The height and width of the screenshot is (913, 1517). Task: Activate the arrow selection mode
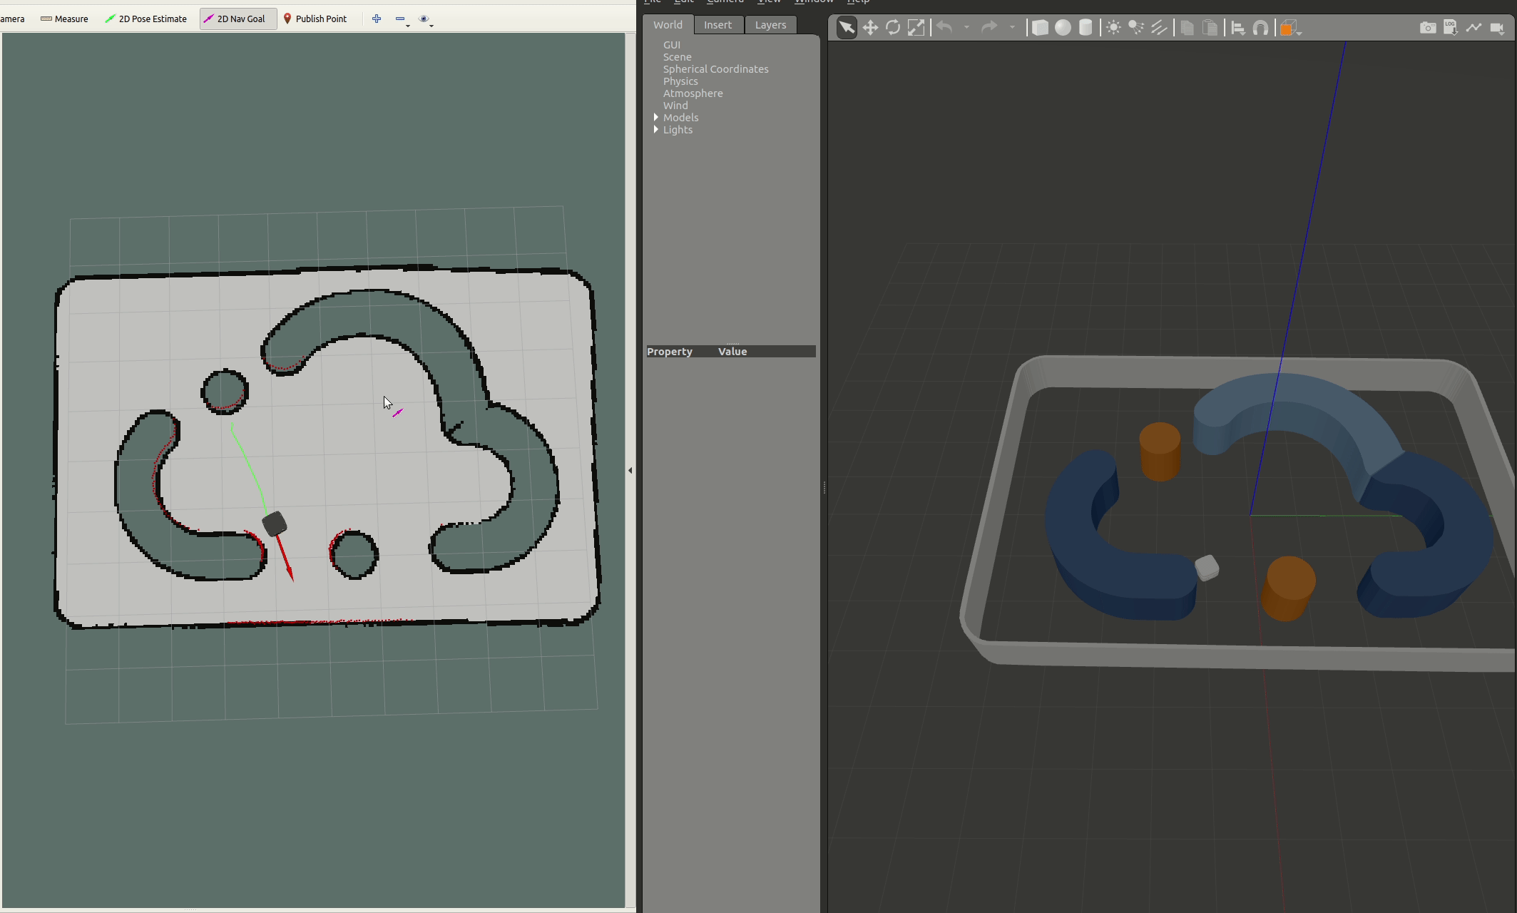pyautogui.click(x=847, y=28)
